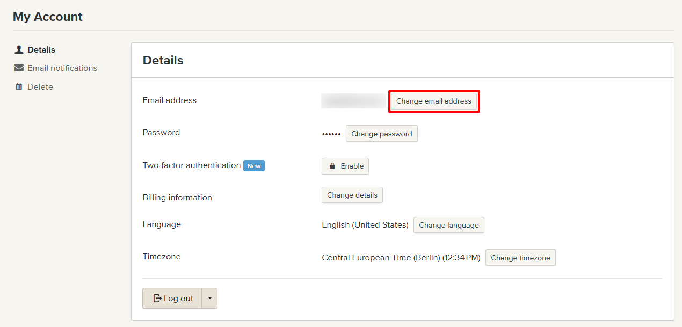Enable two-factor authentication
Viewport: 682px width, 327px height.
coord(345,166)
